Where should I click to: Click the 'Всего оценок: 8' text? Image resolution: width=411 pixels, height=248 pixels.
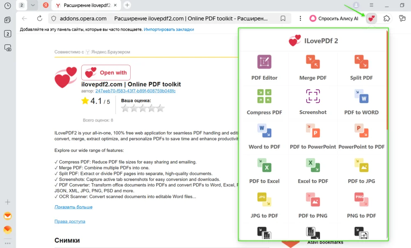pos(98,120)
